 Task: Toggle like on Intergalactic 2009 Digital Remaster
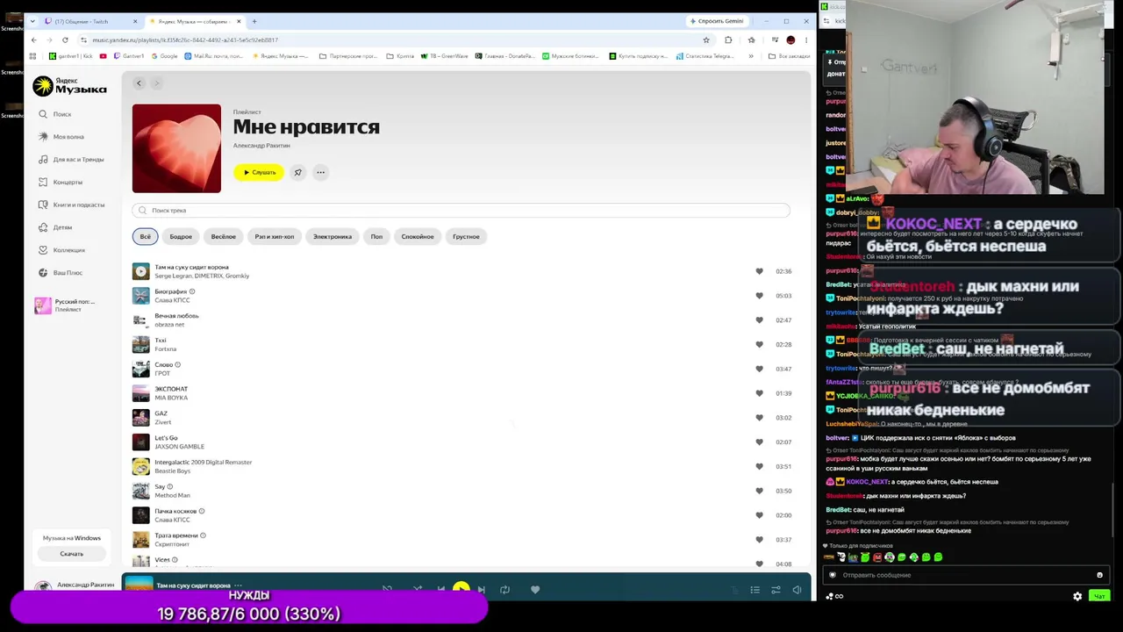tap(759, 466)
